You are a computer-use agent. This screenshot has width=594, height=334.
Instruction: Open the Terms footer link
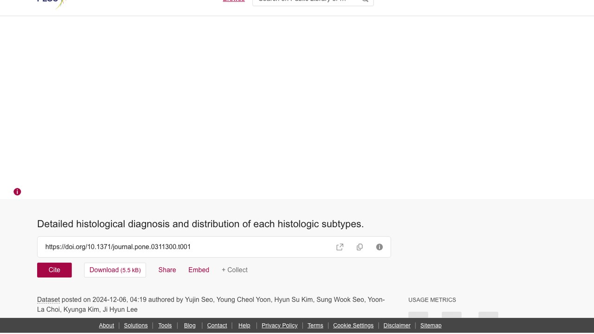pyautogui.click(x=315, y=325)
